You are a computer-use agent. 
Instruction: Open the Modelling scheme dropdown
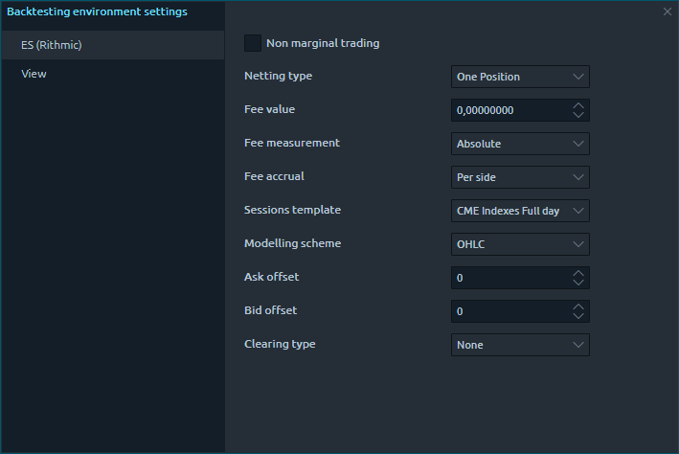pyautogui.click(x=520, y=244)
